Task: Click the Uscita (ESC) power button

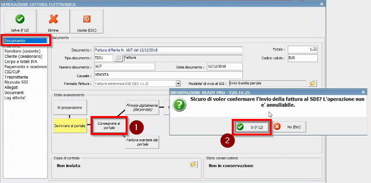Action: click(87, 21)
